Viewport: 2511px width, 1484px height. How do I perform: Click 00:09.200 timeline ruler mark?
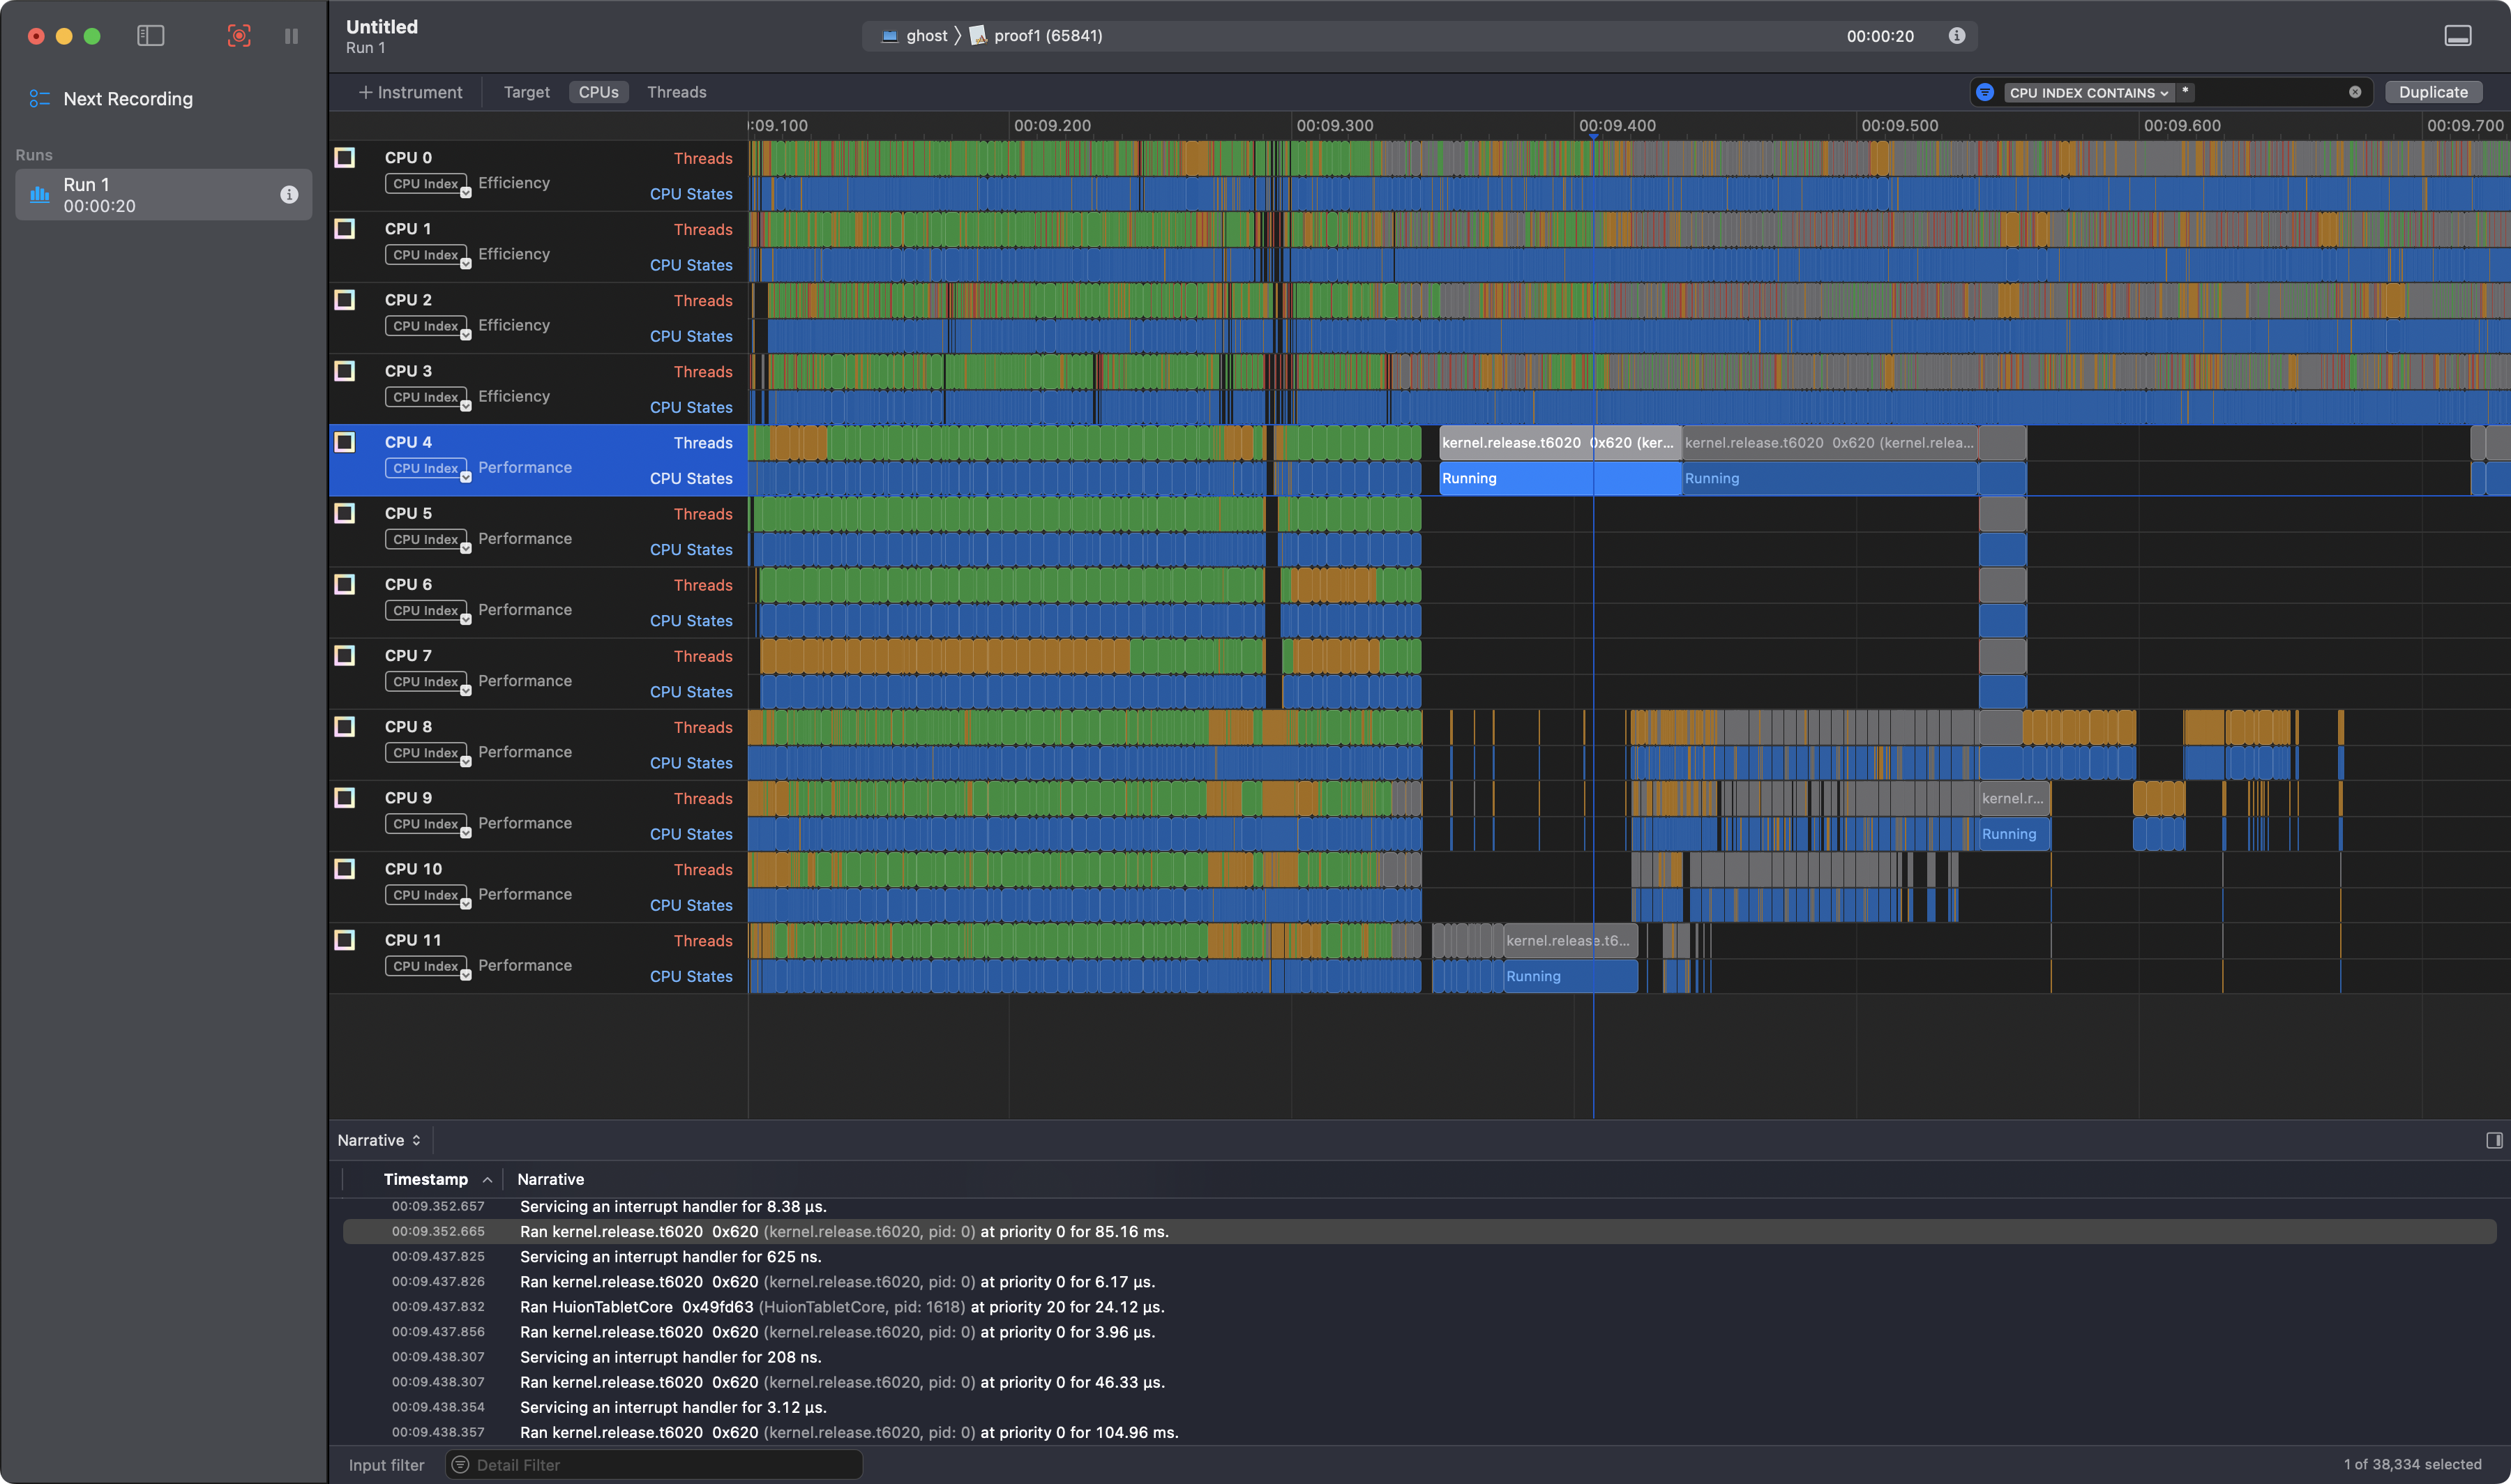(x=1052, y=126)
